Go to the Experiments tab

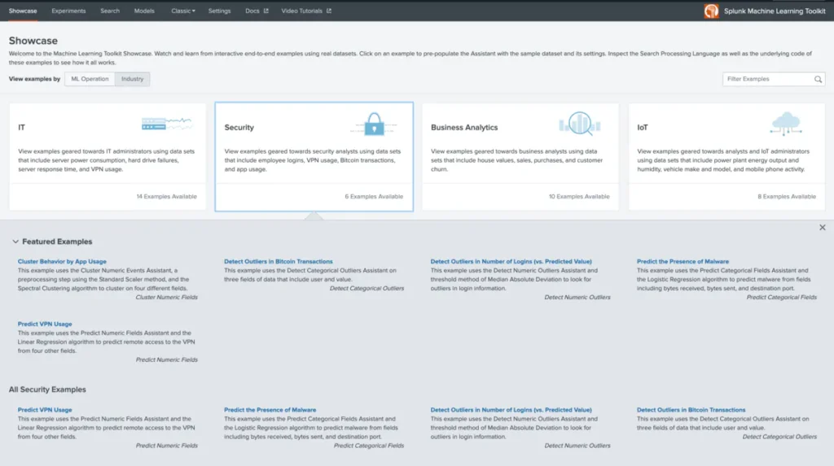tap(68, 11)
